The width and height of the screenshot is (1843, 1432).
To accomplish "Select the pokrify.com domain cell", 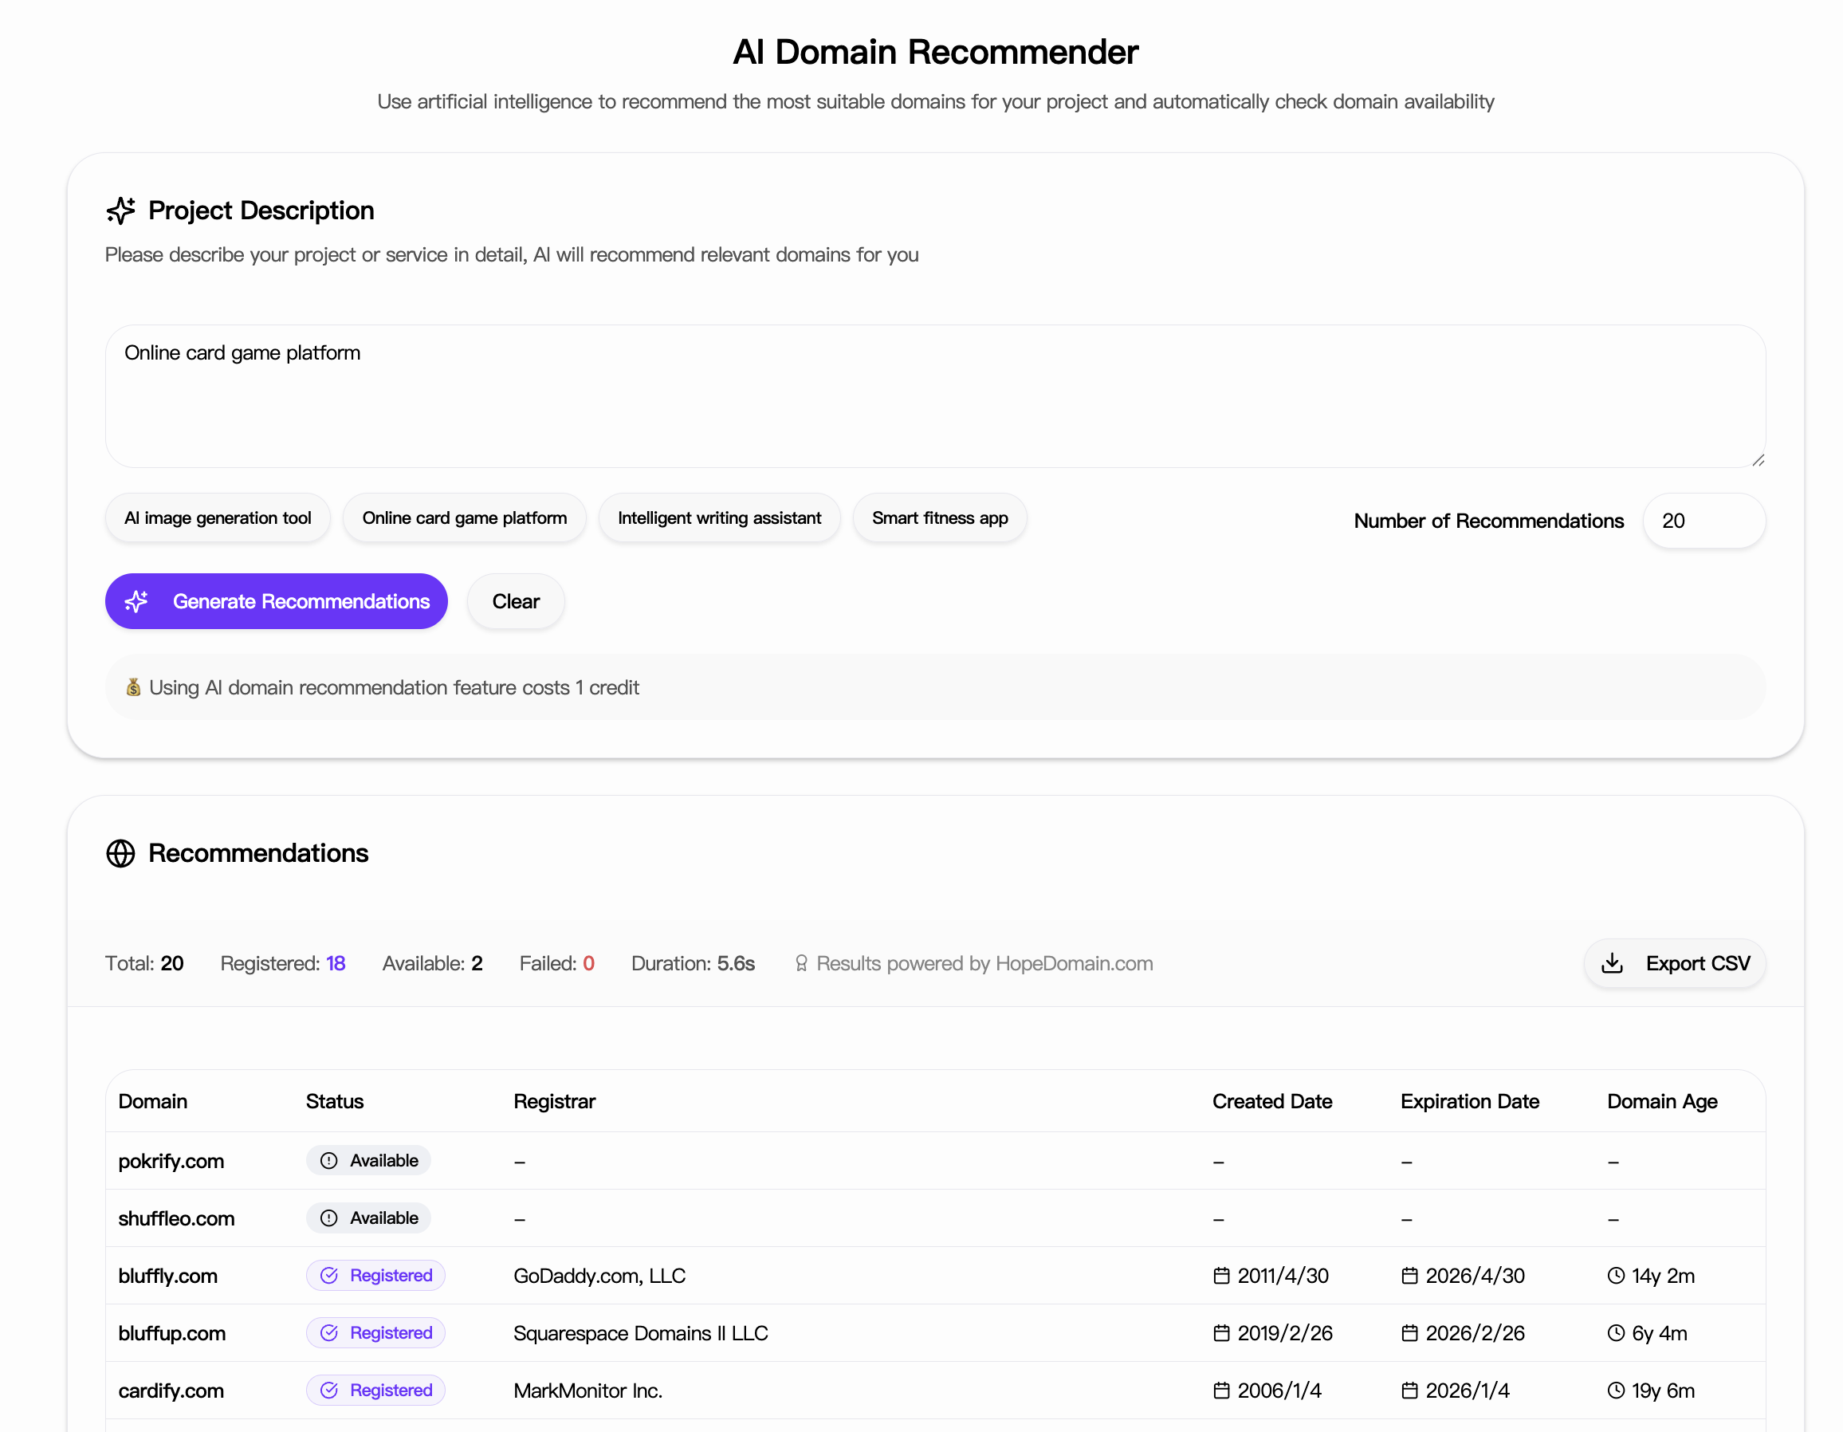I will [171, 1161].
